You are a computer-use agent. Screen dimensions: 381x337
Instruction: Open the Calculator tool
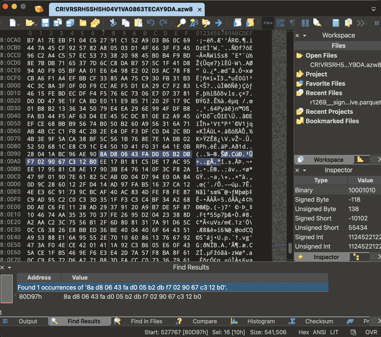point(336,23)
